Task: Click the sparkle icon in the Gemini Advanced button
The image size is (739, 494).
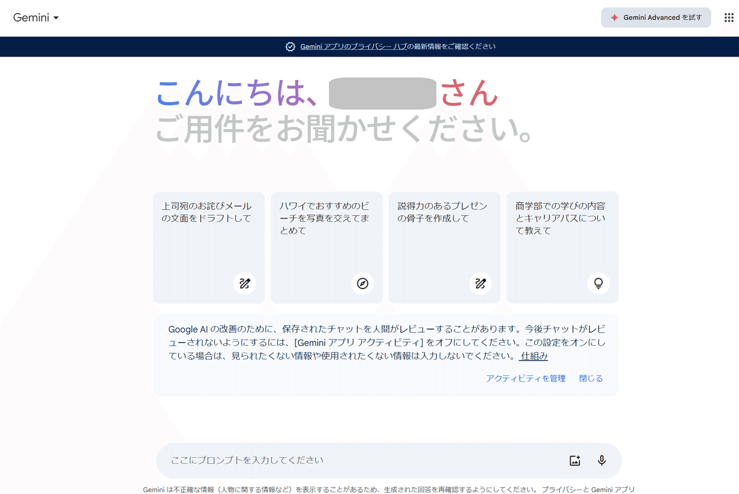Action: click(x=614, y=18)
